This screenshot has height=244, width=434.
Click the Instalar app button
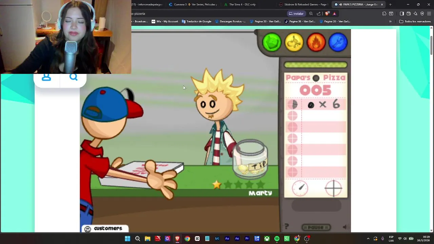(296, 14)
